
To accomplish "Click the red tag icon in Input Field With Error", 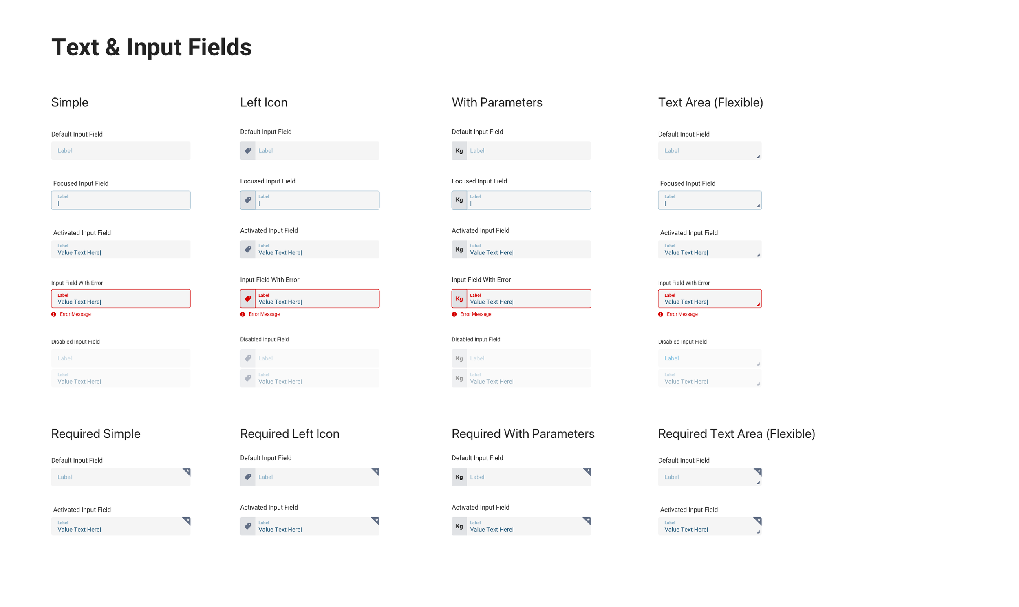I will [247, 298].
